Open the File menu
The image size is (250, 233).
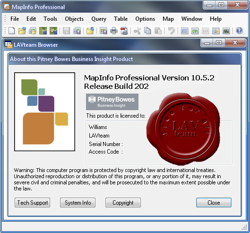tap(15, 19)
